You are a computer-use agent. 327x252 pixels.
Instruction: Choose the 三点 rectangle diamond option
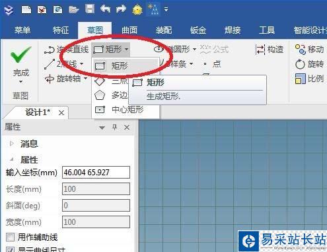click(x=111, y=81)
